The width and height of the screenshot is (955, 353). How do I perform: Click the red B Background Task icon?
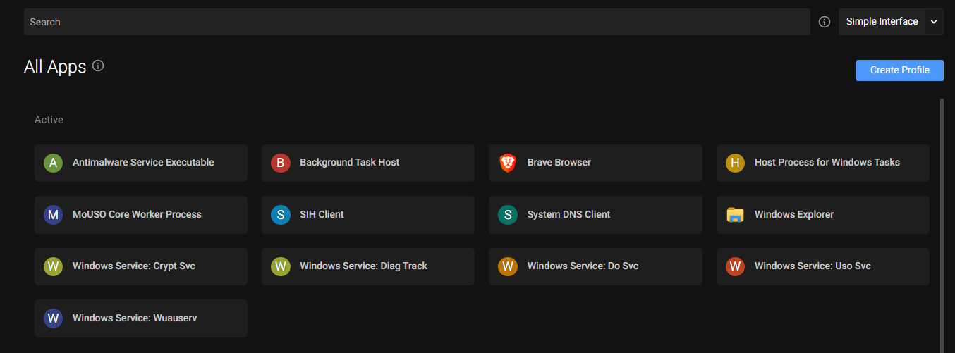tap(280, 163)
